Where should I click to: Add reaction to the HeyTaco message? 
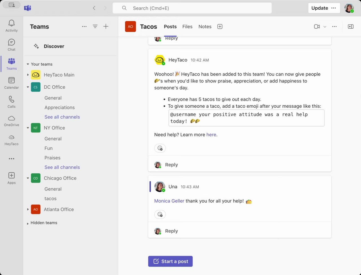pos(160,148)
